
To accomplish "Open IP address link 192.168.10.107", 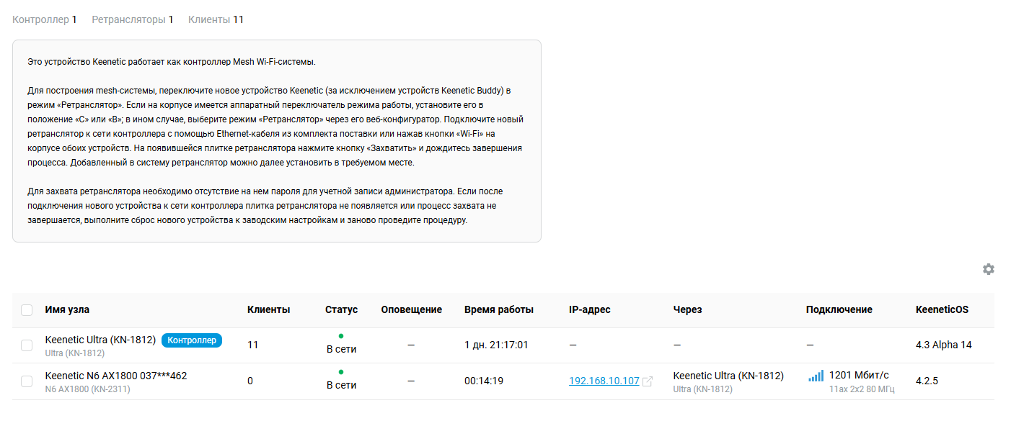I will point(604,381).
